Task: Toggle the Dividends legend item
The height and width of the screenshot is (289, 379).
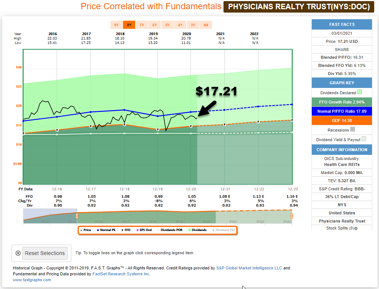Action: click(x=197, y=230)
